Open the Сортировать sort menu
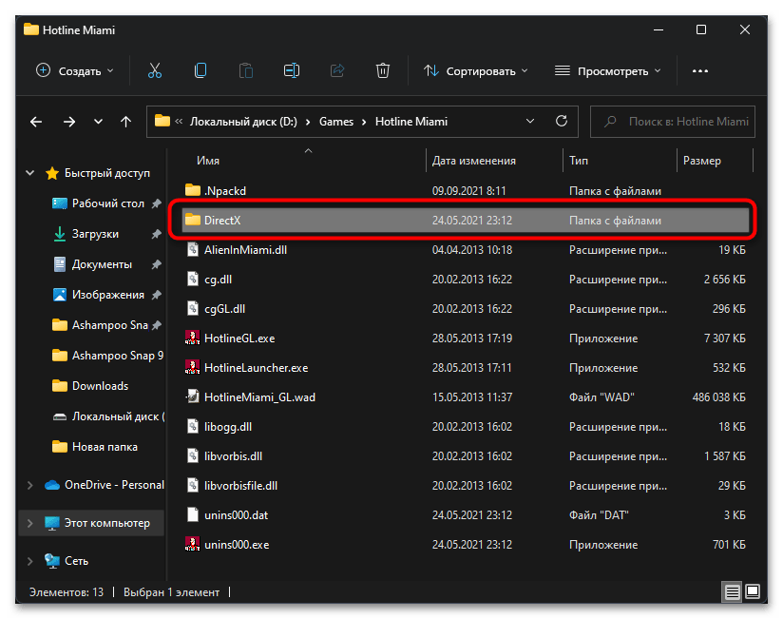 pos(474,70)
